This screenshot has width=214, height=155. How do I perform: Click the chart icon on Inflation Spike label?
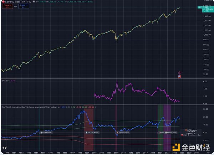click(166, 133)
